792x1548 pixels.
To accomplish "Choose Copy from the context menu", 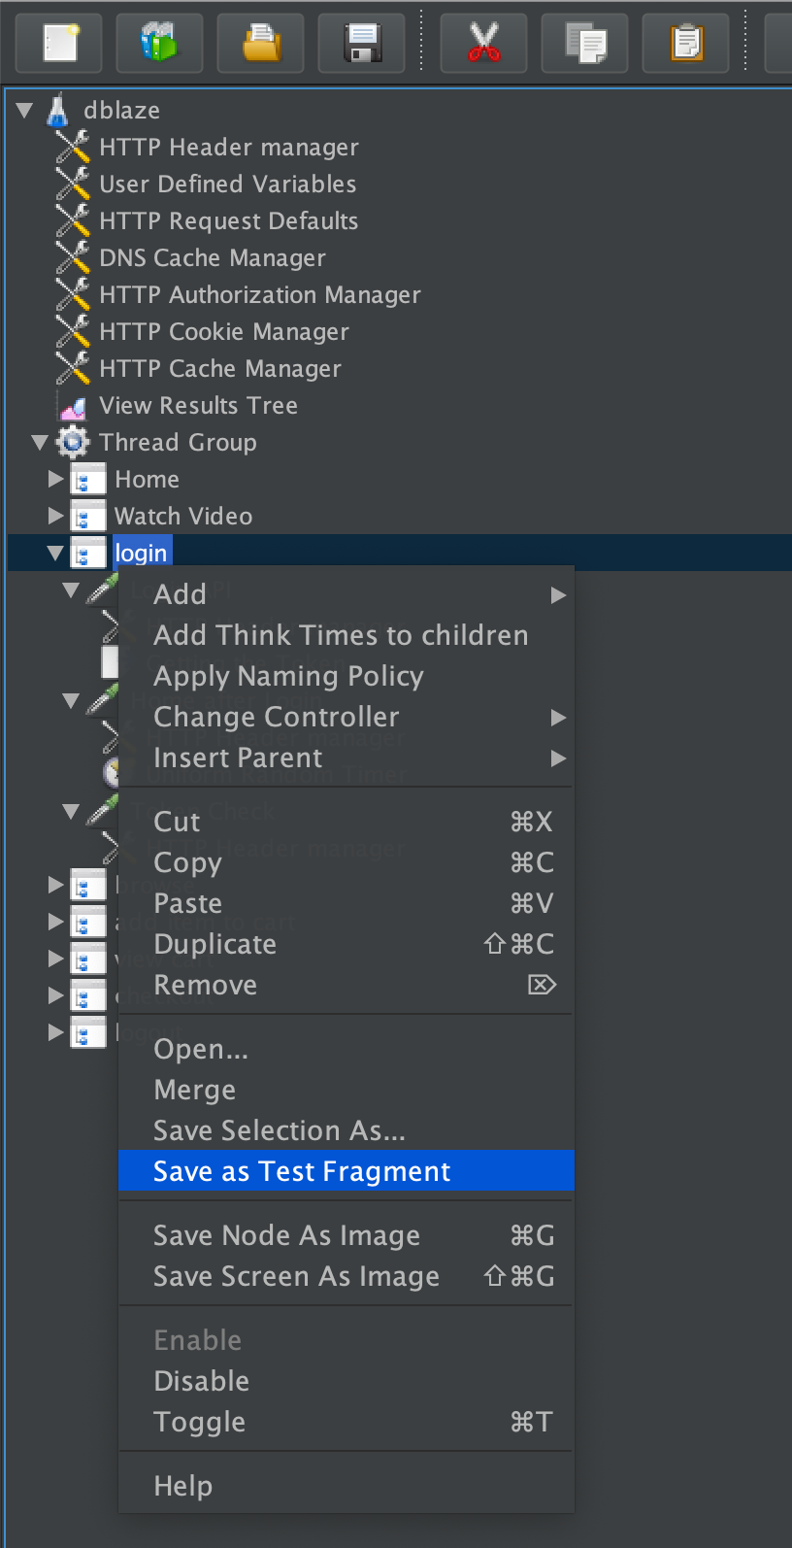I will point(346,862).
